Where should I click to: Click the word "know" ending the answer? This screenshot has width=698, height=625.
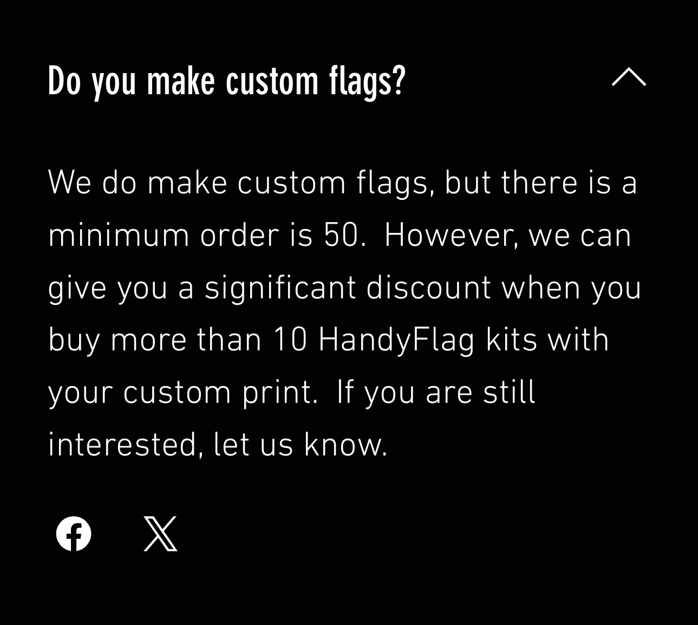[x=345, y=445]
